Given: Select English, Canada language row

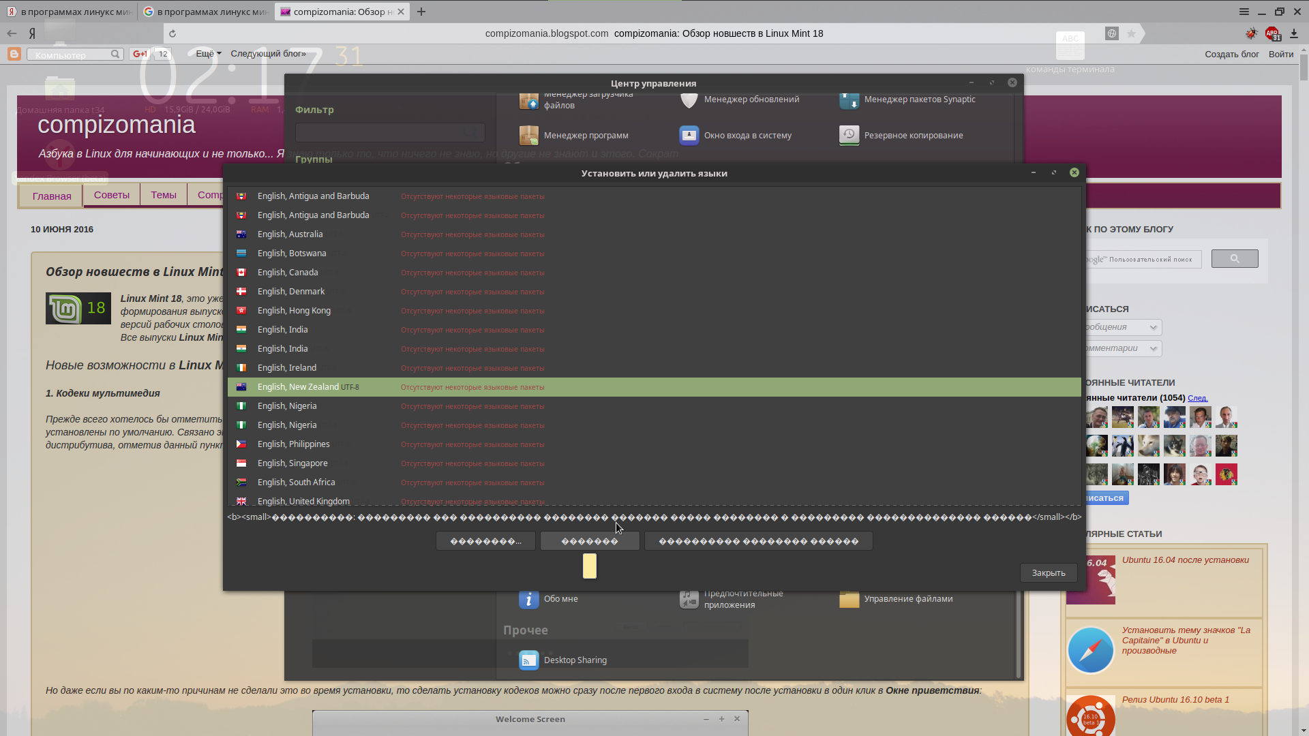Looking at the screenshot, I should (288, 273).
